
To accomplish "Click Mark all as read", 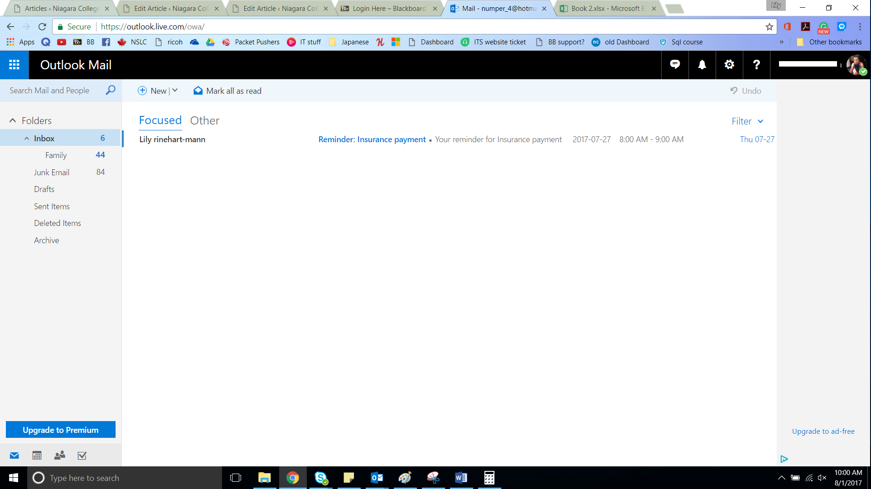I will [227, 91].
